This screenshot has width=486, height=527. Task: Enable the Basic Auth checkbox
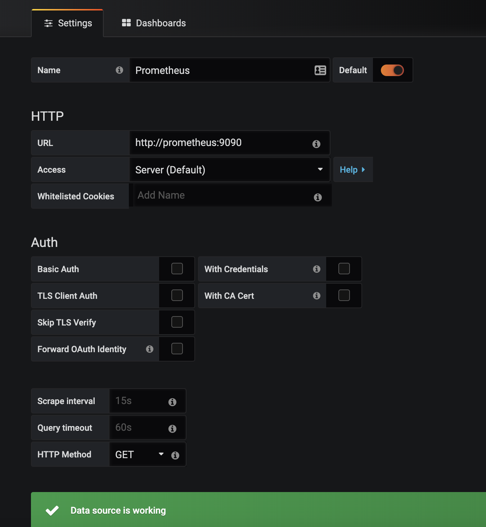click(x=177, y=269)
